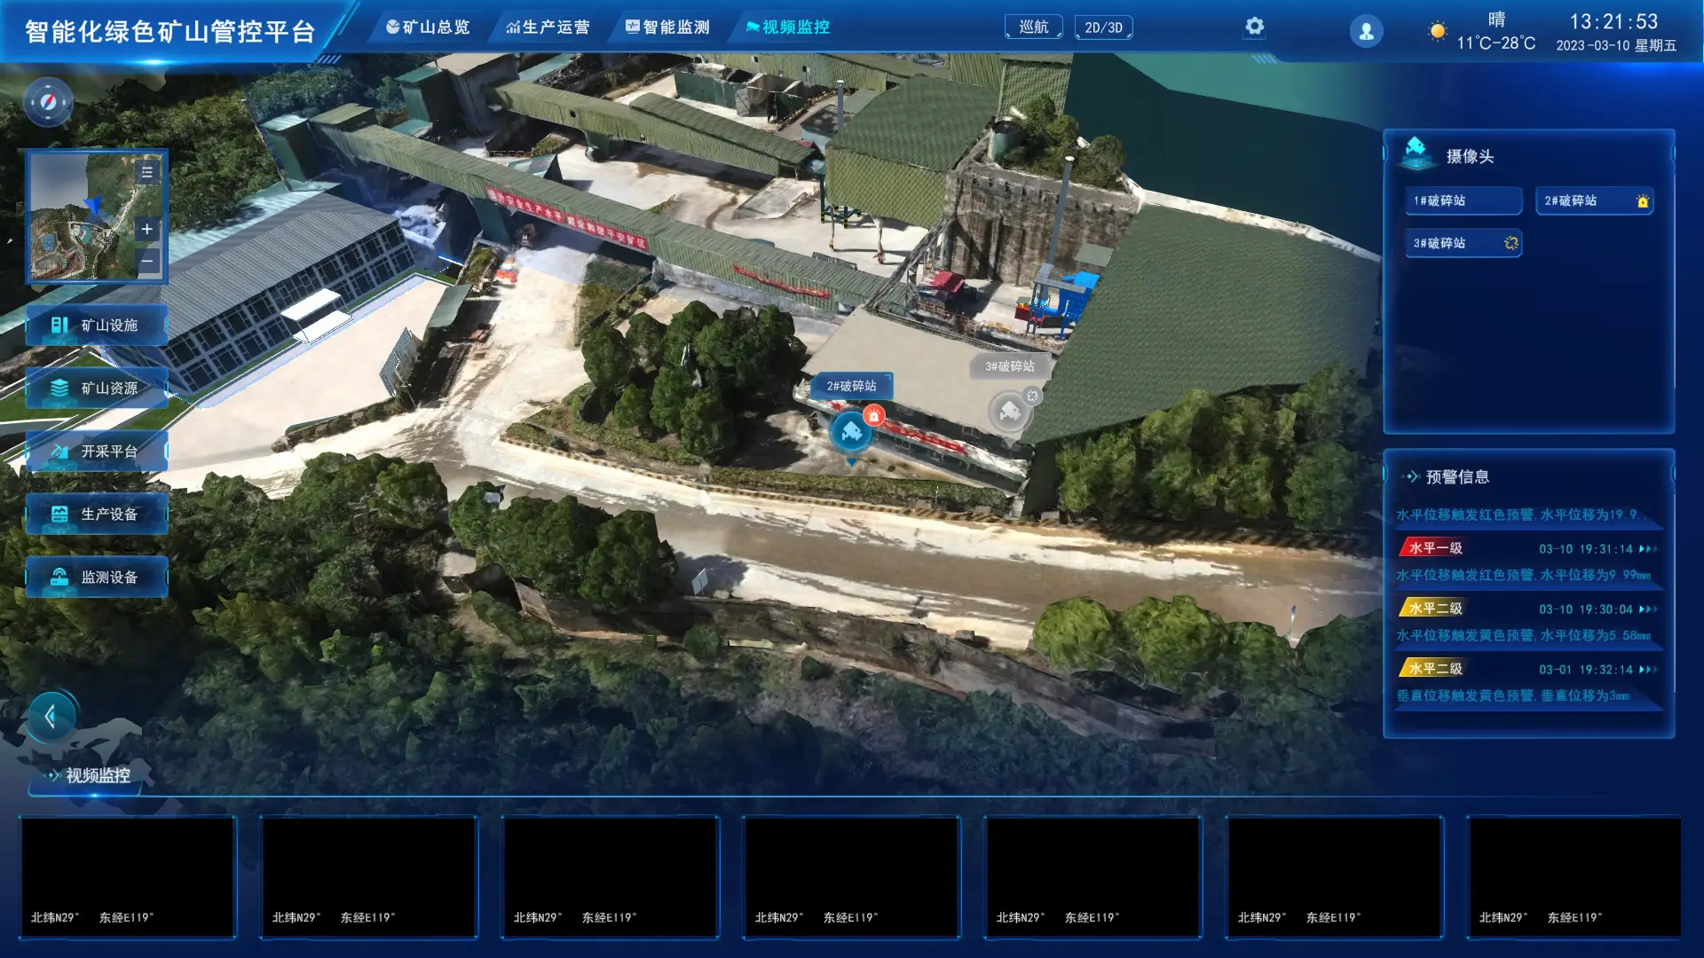Toggle the 矿山设施 layer button
The height and width of the screenshot is (958, 1704).
(97, 326)
